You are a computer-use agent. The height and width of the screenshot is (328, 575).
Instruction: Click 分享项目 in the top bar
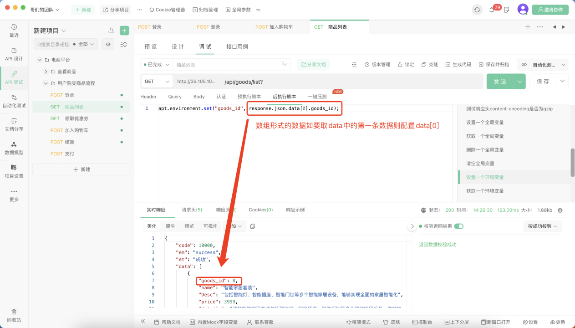116,10
